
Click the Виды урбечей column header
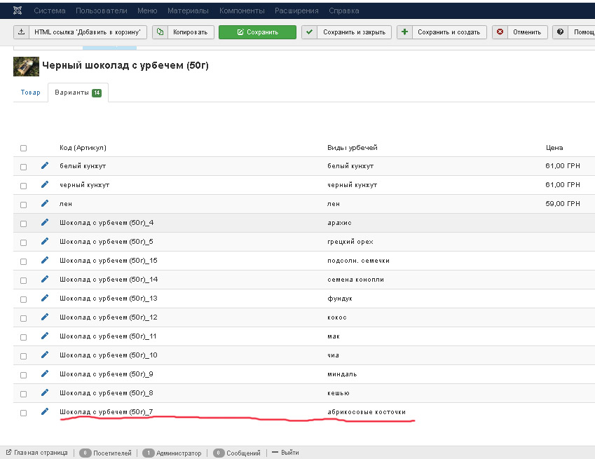point(352,148)
